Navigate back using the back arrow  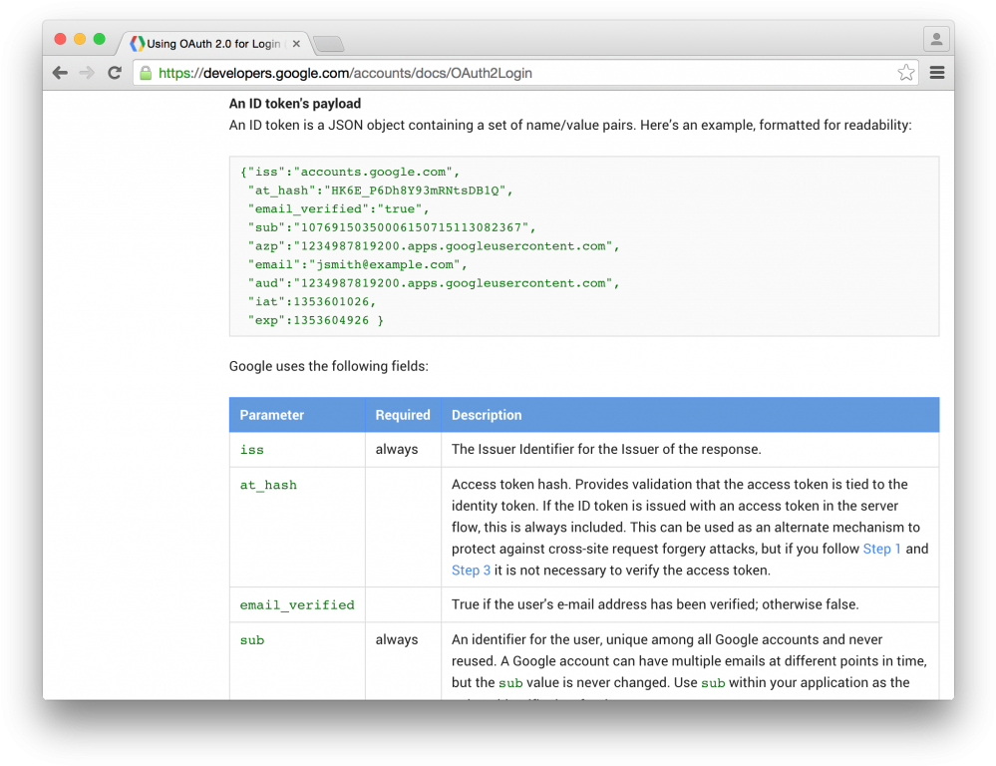pyautogui.click(x=60, y=72)
